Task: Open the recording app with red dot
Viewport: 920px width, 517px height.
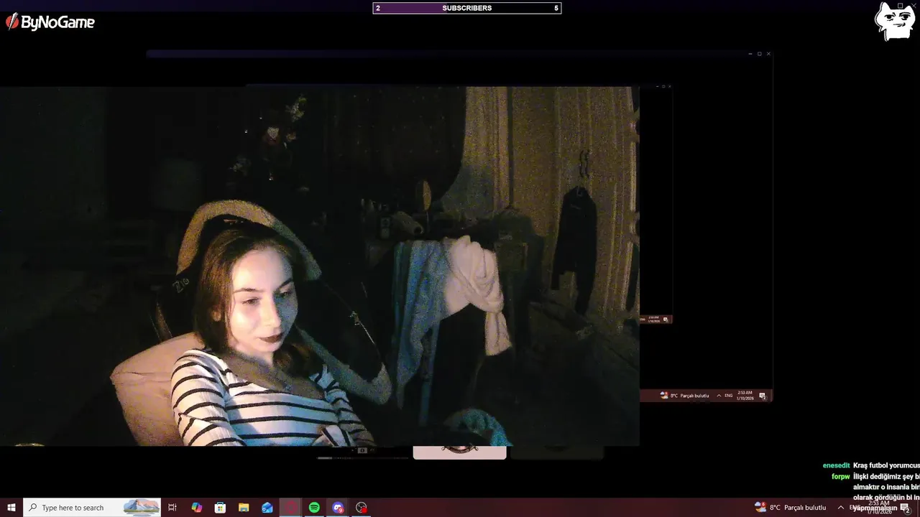Action: 362,508
